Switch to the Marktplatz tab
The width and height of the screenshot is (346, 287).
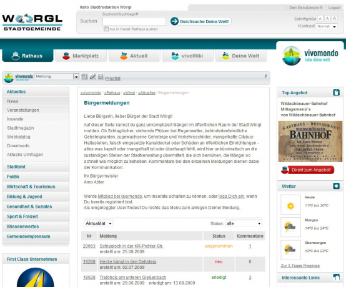coord(81,56)
